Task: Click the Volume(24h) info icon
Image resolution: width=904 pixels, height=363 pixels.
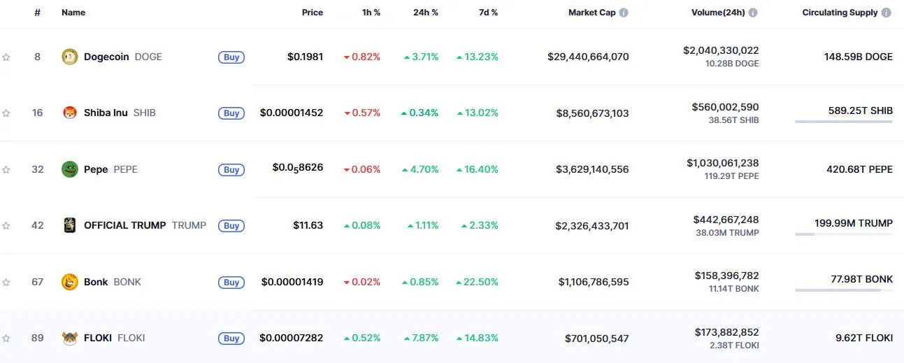Action: (x=753, y=13)
